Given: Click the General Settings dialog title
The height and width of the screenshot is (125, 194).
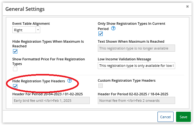Looking at the screenshot, I should tap(25, 9).
